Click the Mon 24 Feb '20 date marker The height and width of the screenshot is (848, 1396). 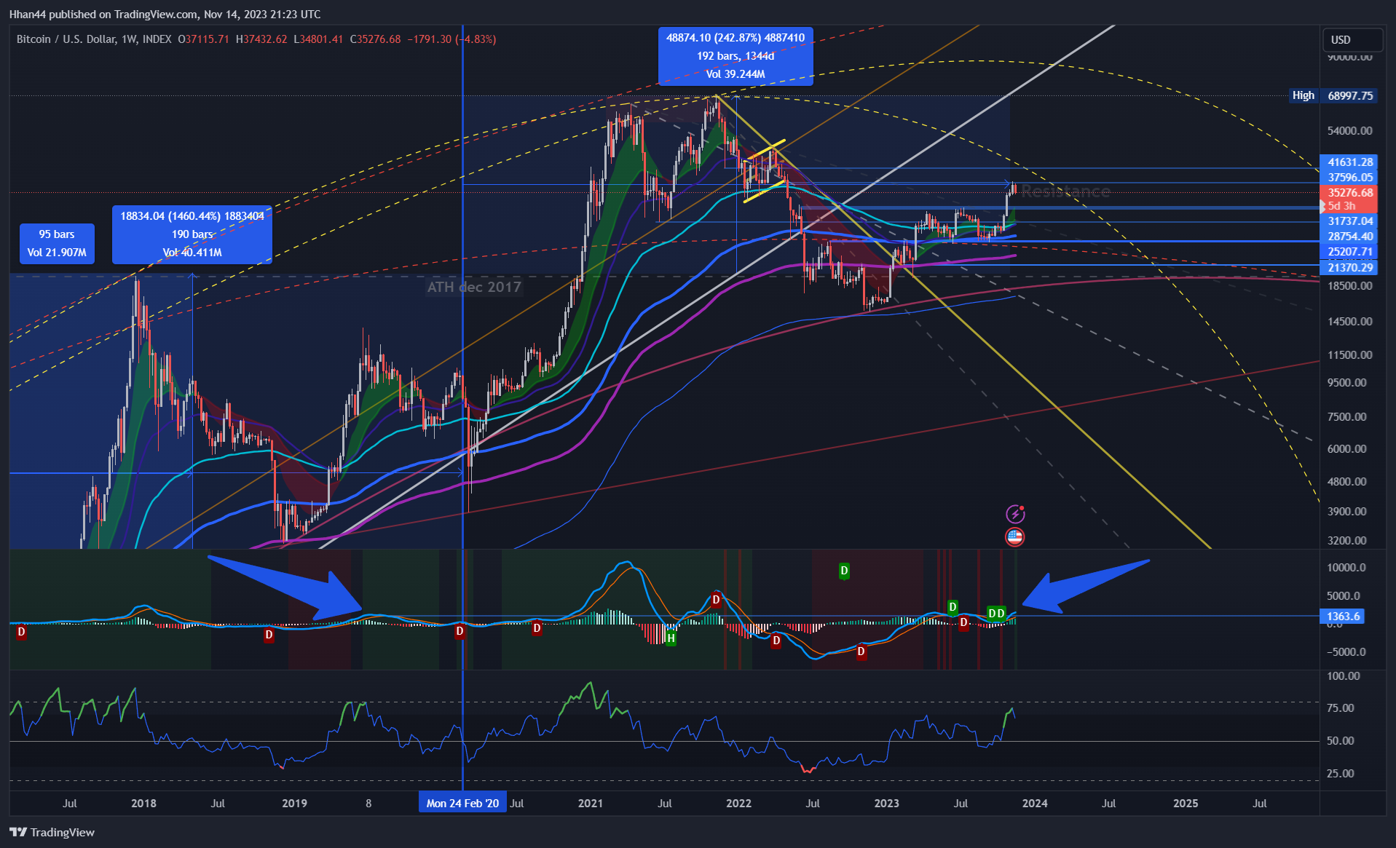(x=463, y=803)
